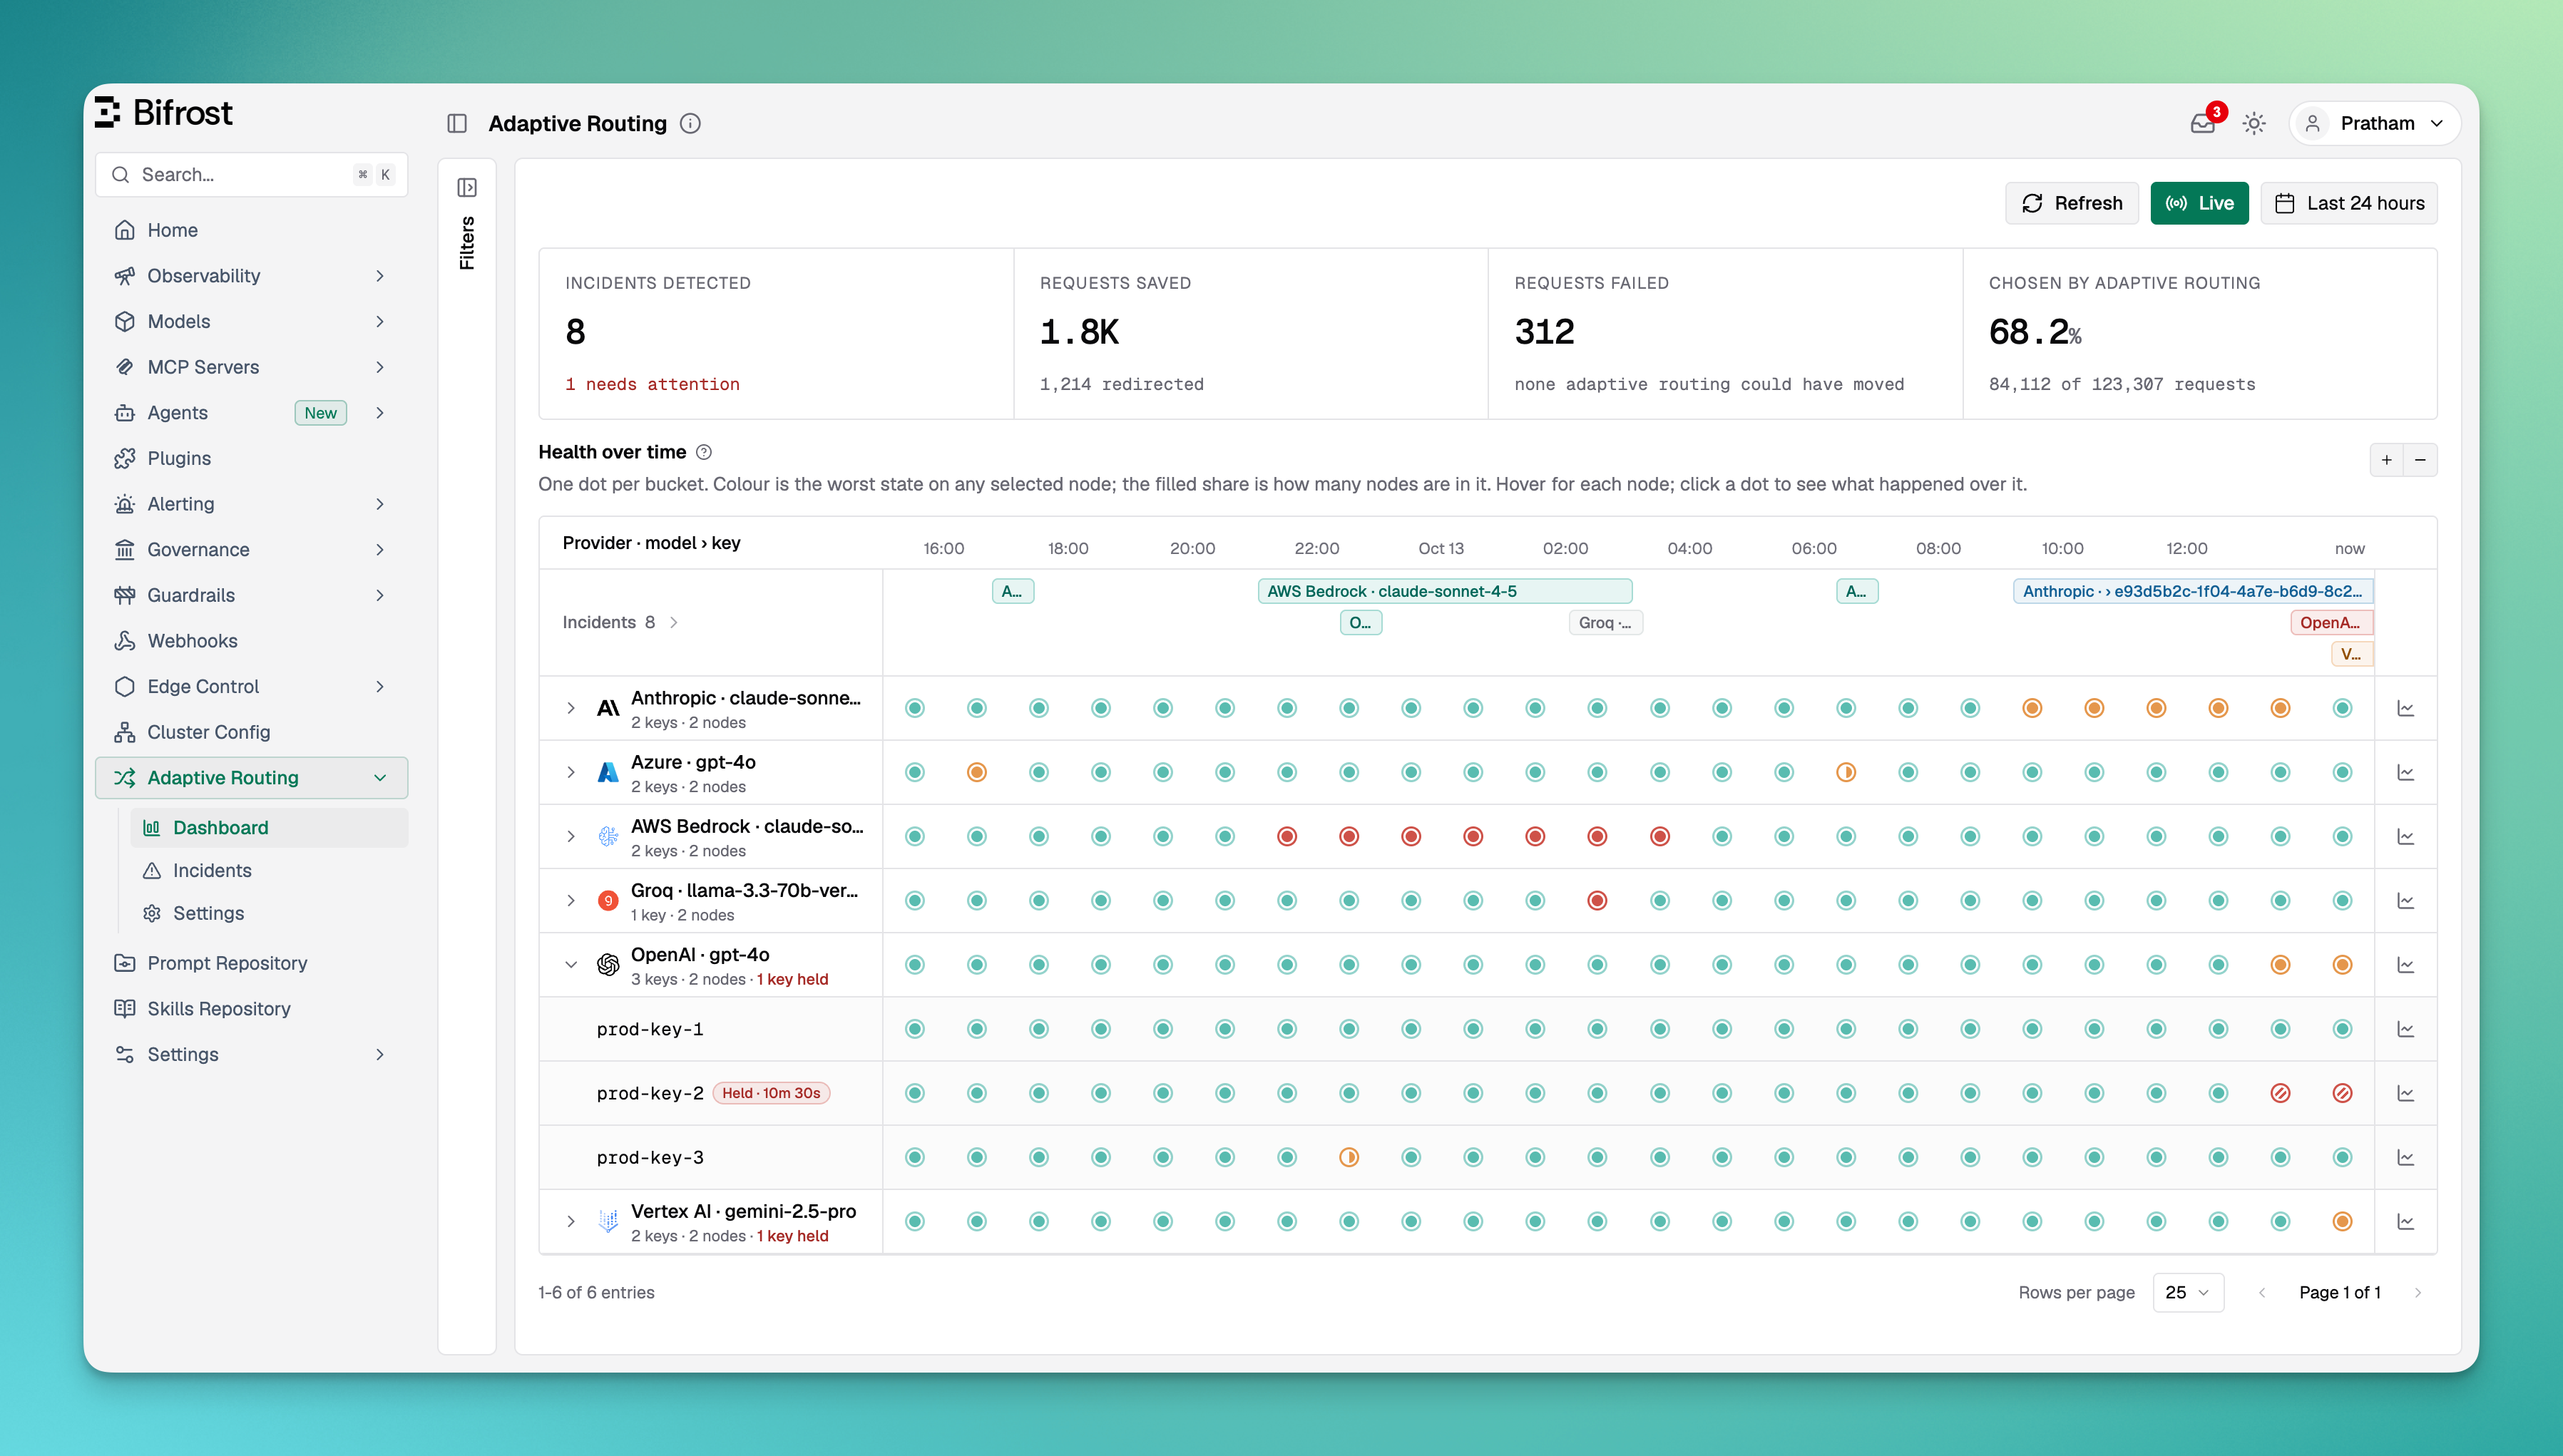Expand the Vertex AI gemini-2.5-pro row
The image size is (2563, 1456).
tap(571, 1221)
